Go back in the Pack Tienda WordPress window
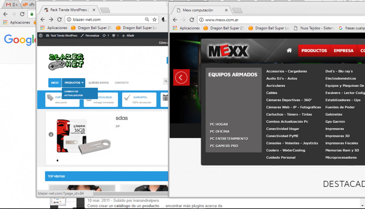This screenshot has width=365, height=209. pos(42,20)
